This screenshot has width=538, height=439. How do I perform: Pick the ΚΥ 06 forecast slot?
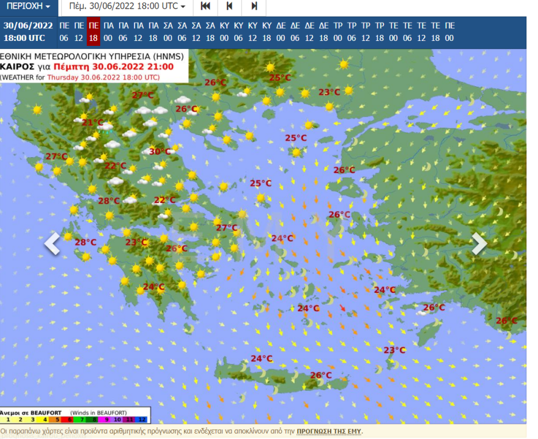[x=238, y=32]
